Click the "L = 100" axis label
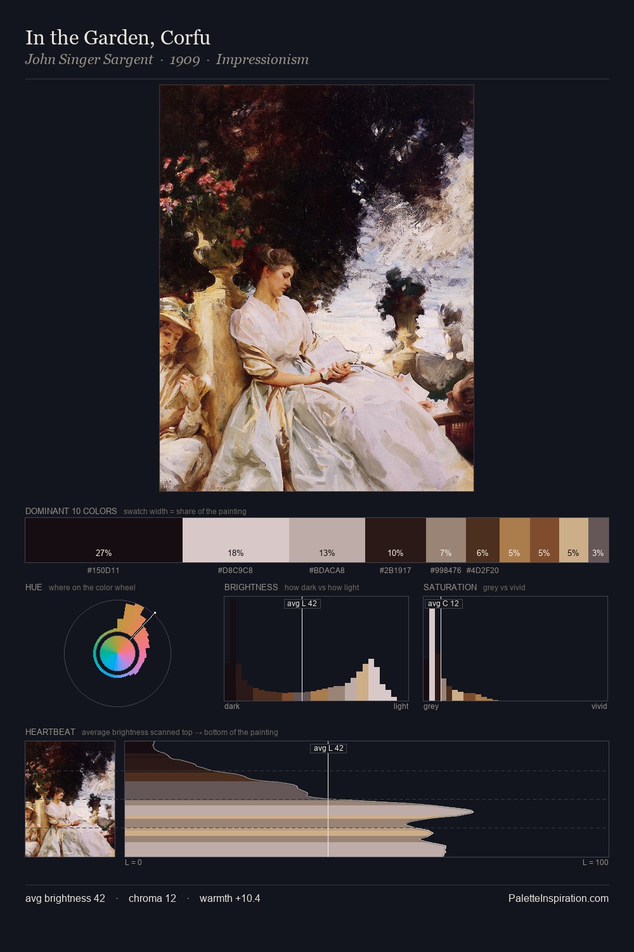The image size is (634, 952). (595, 863)
